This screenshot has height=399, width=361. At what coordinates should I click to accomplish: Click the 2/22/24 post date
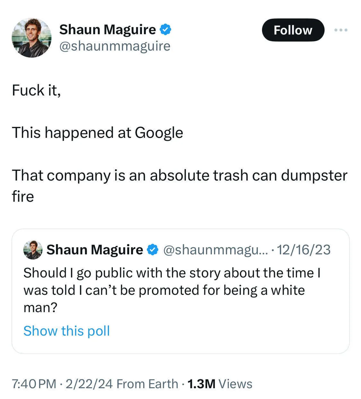[89, 384]
